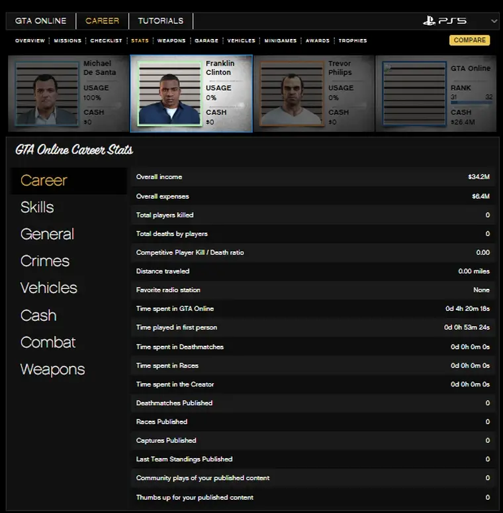The height and width of the screenshot is (513, 503).
Task: Select the Vehicles stats category in sidebar
Action: [x=49, y=288]
